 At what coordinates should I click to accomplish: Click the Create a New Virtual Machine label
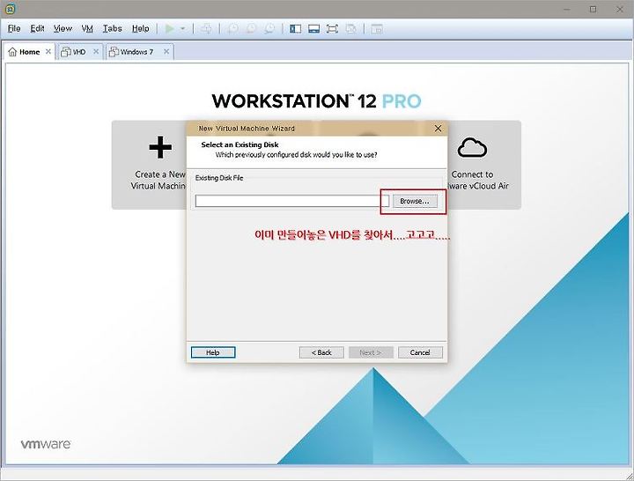coord(158,180)
